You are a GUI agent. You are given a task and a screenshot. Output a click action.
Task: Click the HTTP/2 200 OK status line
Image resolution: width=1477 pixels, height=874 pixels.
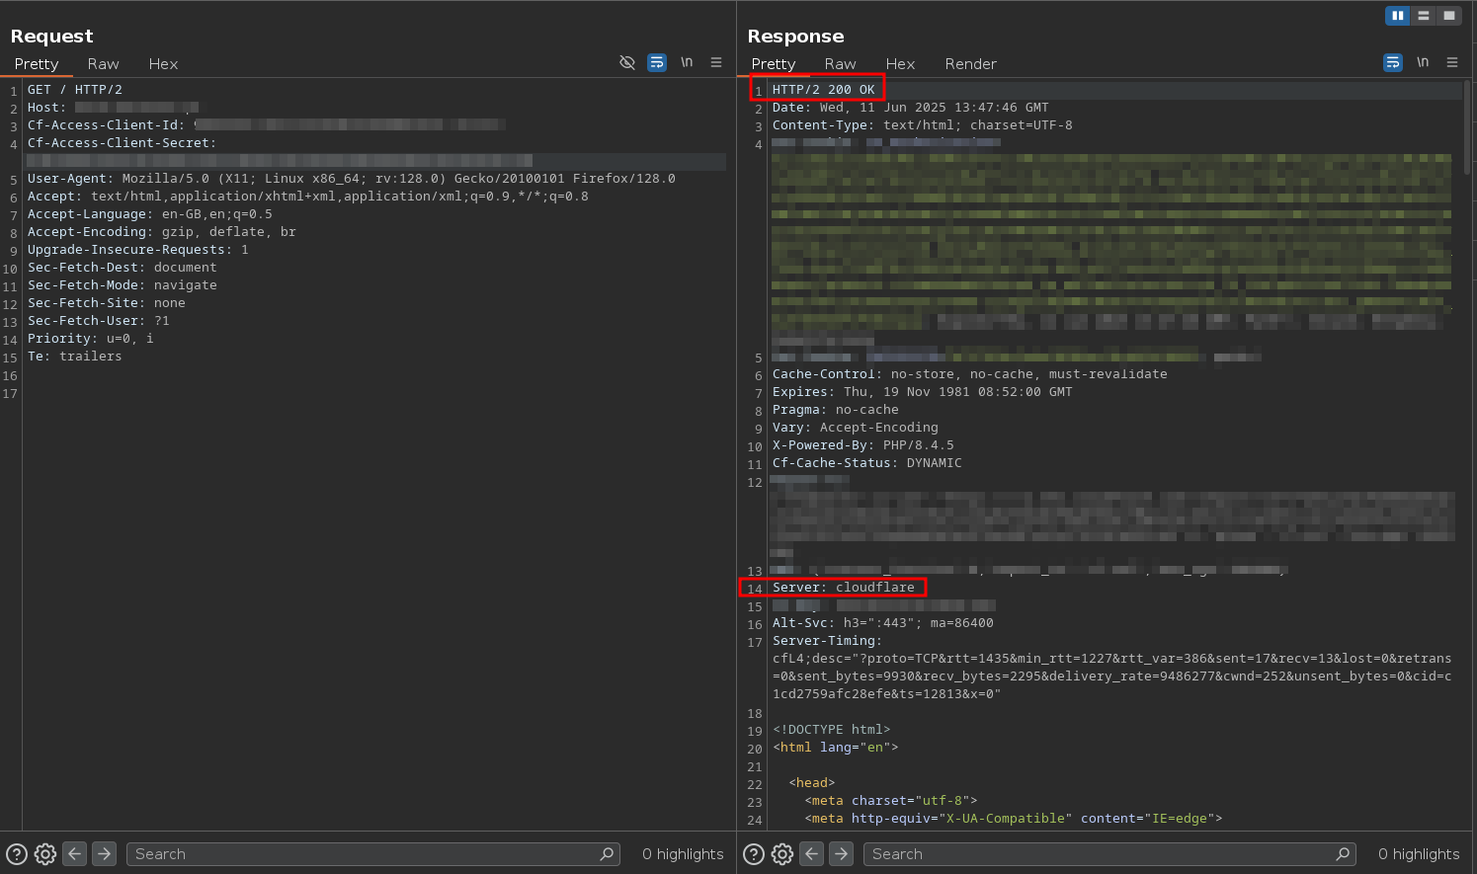pos(824,90)
